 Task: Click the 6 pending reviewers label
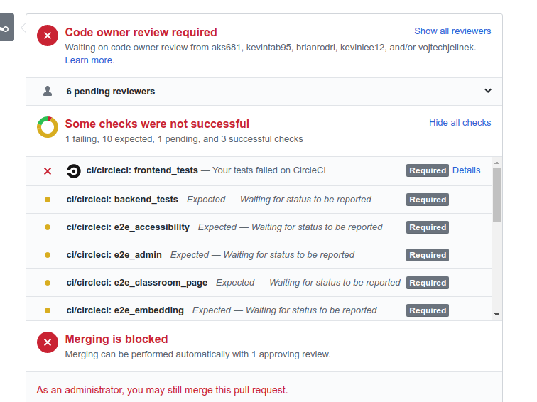tap(111, 92)
